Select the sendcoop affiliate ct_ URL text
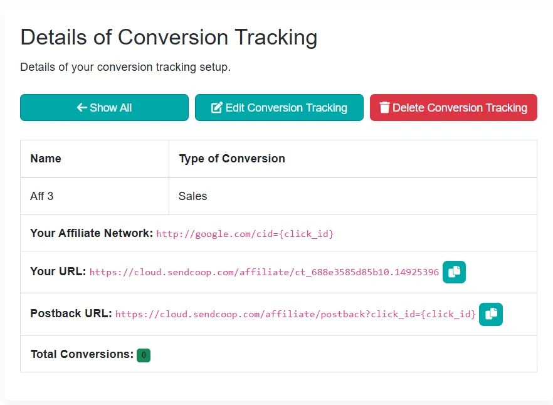This screenshot has width=553, height=405. [264, 272]
